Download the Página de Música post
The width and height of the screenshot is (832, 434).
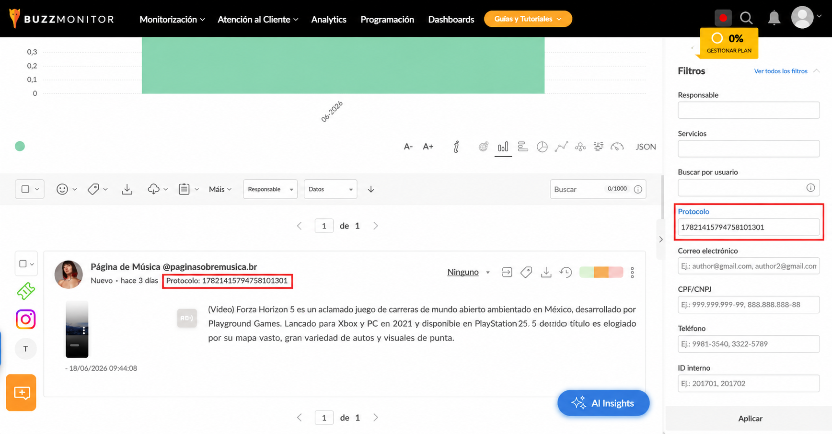tap(546, 272)
